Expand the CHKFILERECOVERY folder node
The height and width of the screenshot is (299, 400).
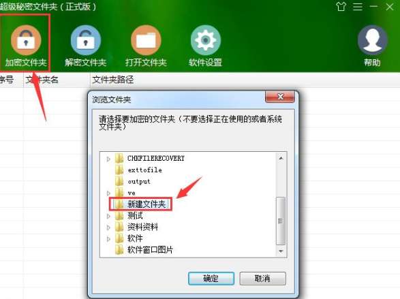pos(108,159)
